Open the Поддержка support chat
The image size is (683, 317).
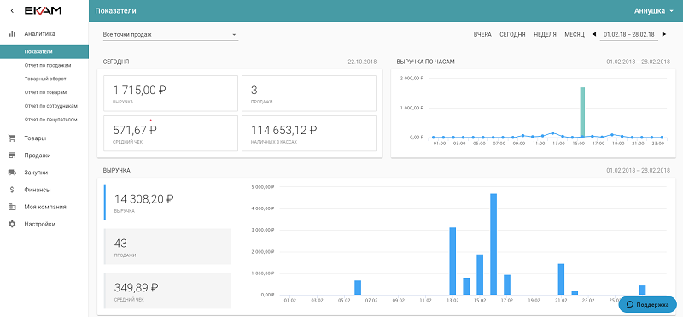click(648, 304)
